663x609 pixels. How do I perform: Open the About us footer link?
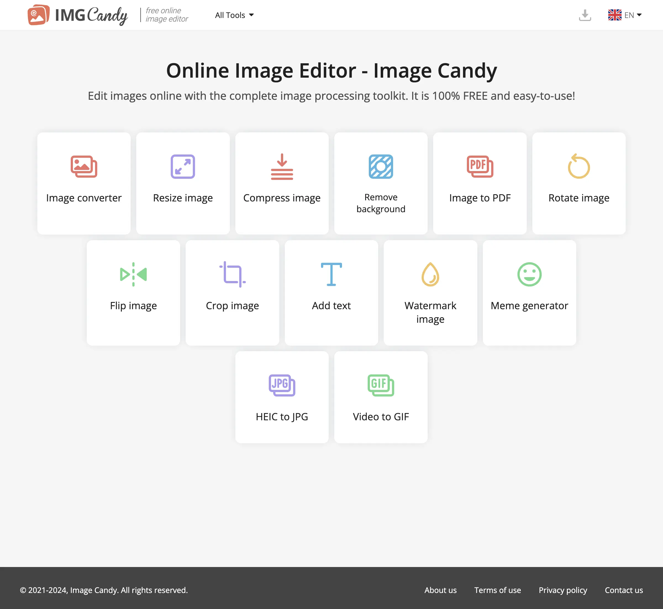pyautogui.click(x=440, y=590)
